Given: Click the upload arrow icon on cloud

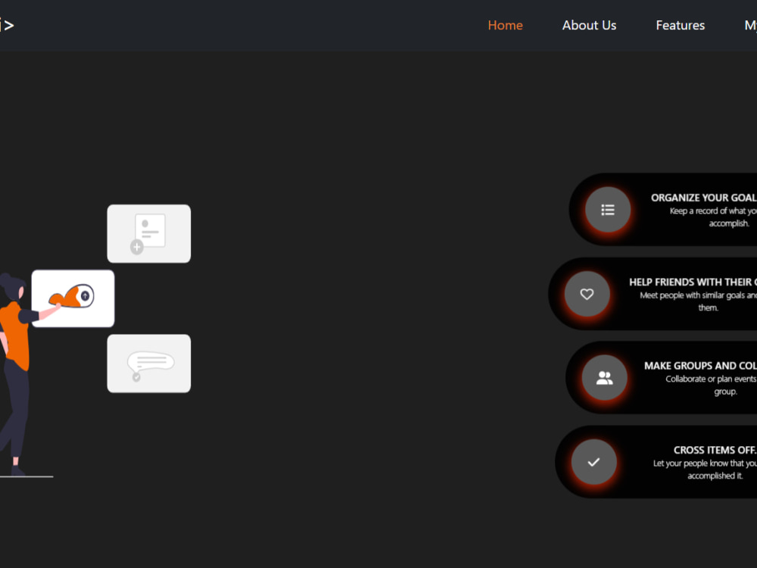Looking at the screenshot, I should 85,295.
